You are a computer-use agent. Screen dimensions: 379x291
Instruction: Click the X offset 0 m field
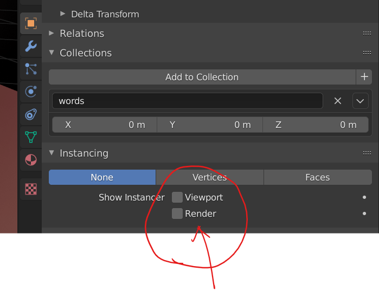[x=105, y=125]
